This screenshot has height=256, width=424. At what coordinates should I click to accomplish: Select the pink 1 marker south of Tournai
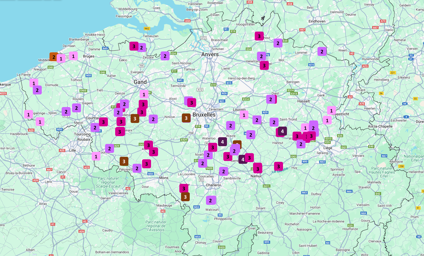tap(96, 156)
